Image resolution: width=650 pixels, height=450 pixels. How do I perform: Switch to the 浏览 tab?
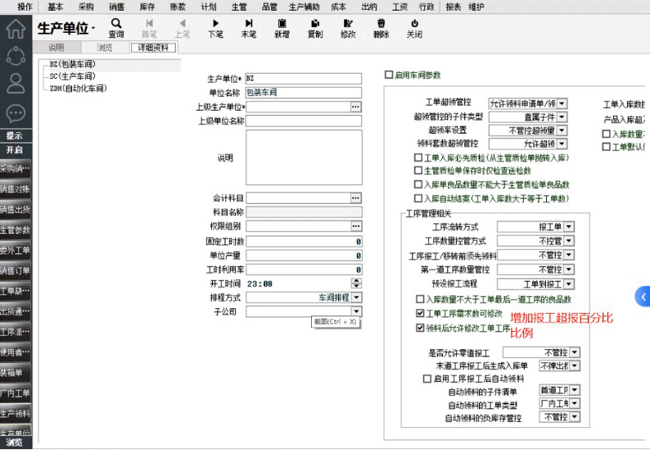tap(105, 48)
